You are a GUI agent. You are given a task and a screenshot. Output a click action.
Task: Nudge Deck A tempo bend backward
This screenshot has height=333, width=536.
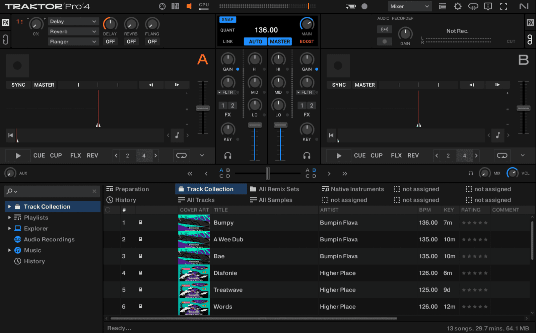(151, 85)
